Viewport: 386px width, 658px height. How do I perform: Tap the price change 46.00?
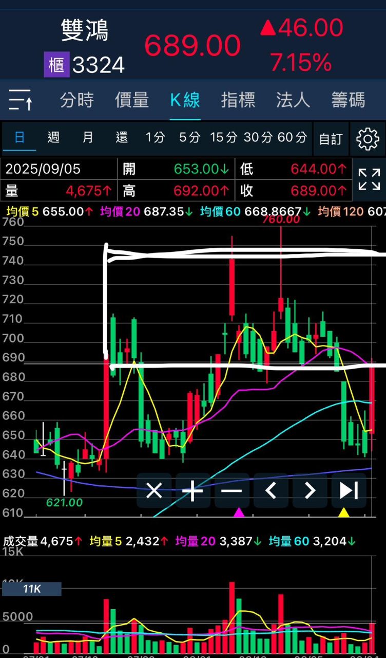[311, 27]
